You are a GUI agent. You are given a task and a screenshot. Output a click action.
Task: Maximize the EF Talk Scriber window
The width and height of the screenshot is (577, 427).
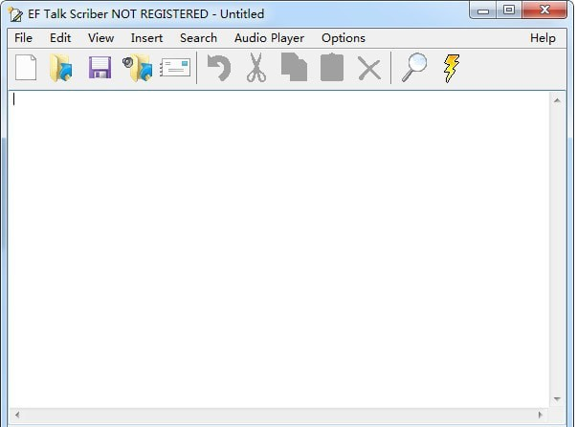click(x=509, y=10)
